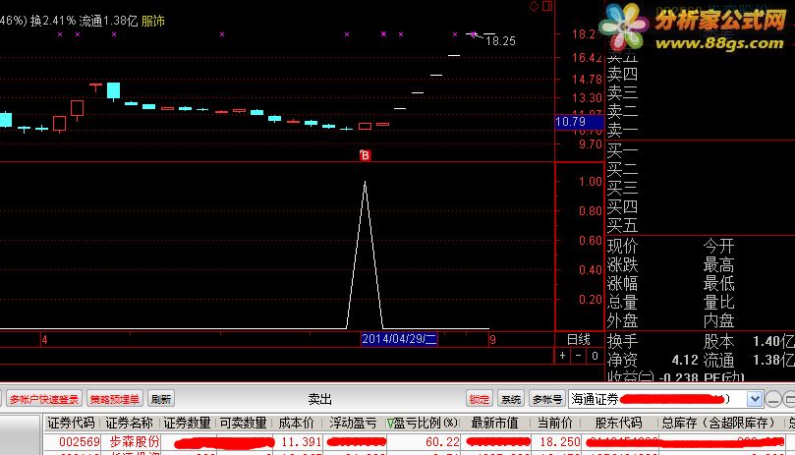
Task: Click the 卖一 order book row
Action: (x=622, y=130)
